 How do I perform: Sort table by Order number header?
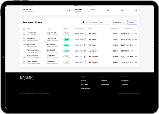click(79, 28)
